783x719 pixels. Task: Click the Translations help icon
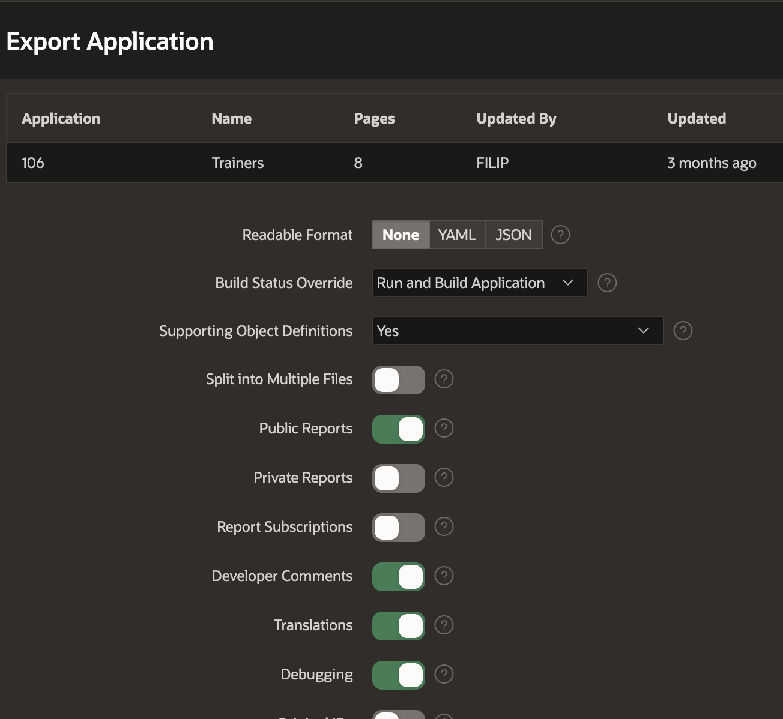click(x=444, y=625)
